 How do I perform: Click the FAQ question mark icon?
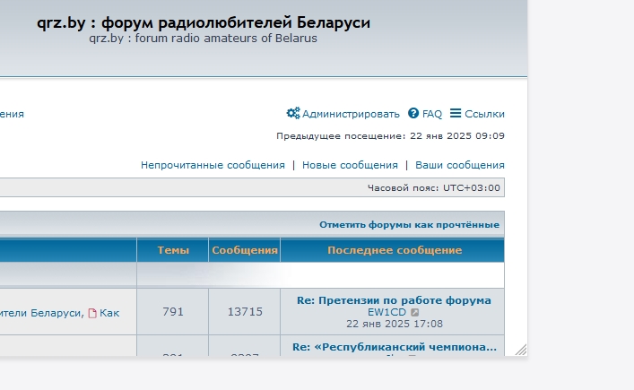pos(413,114)
